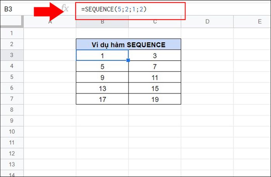Select column B header
This screenshot has height=177, width=271.
(102, 22)
